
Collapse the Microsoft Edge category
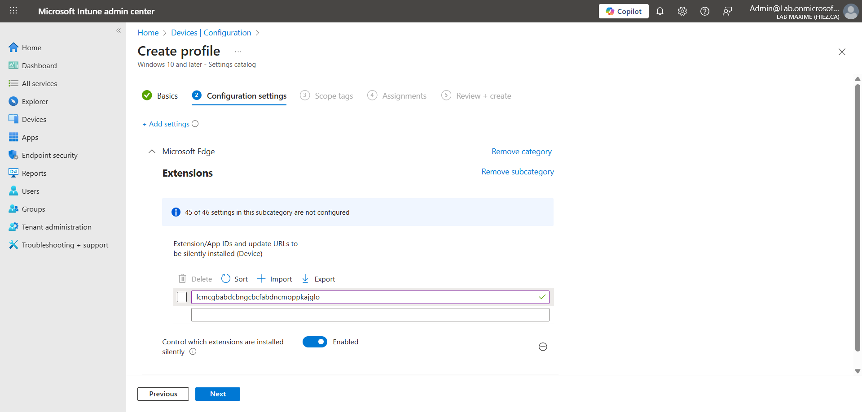(x=152, y=152)
